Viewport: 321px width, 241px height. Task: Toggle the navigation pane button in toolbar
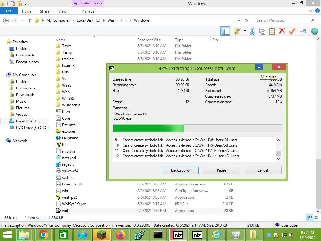(225, 31)
